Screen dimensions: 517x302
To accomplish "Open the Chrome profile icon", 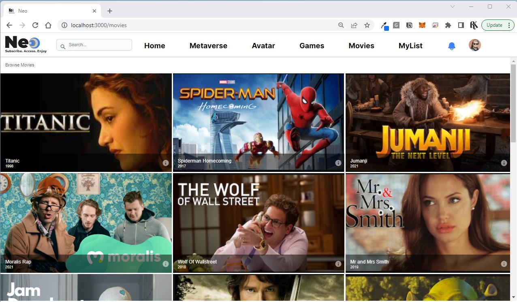I will (474, 25).
